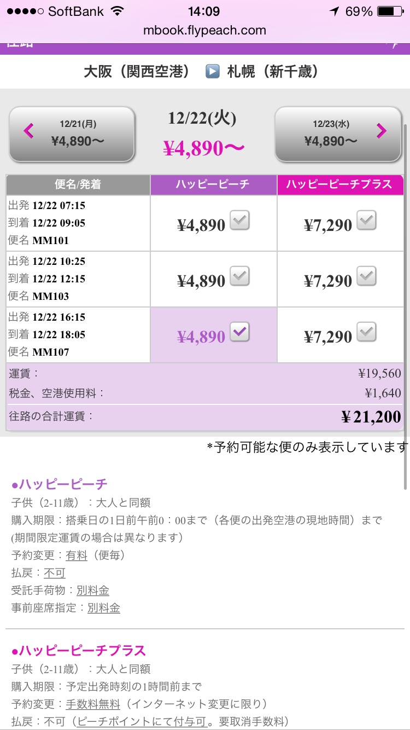Select Happy Peach Plus fare for MM107
This screenshot has height=730, width=410.
click(x=366, y=332)
